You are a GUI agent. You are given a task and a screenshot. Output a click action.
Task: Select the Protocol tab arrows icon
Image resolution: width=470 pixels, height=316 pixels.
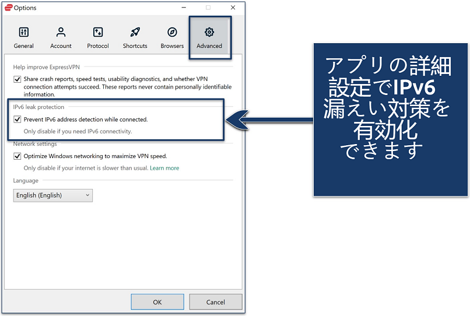pos(98,32)
